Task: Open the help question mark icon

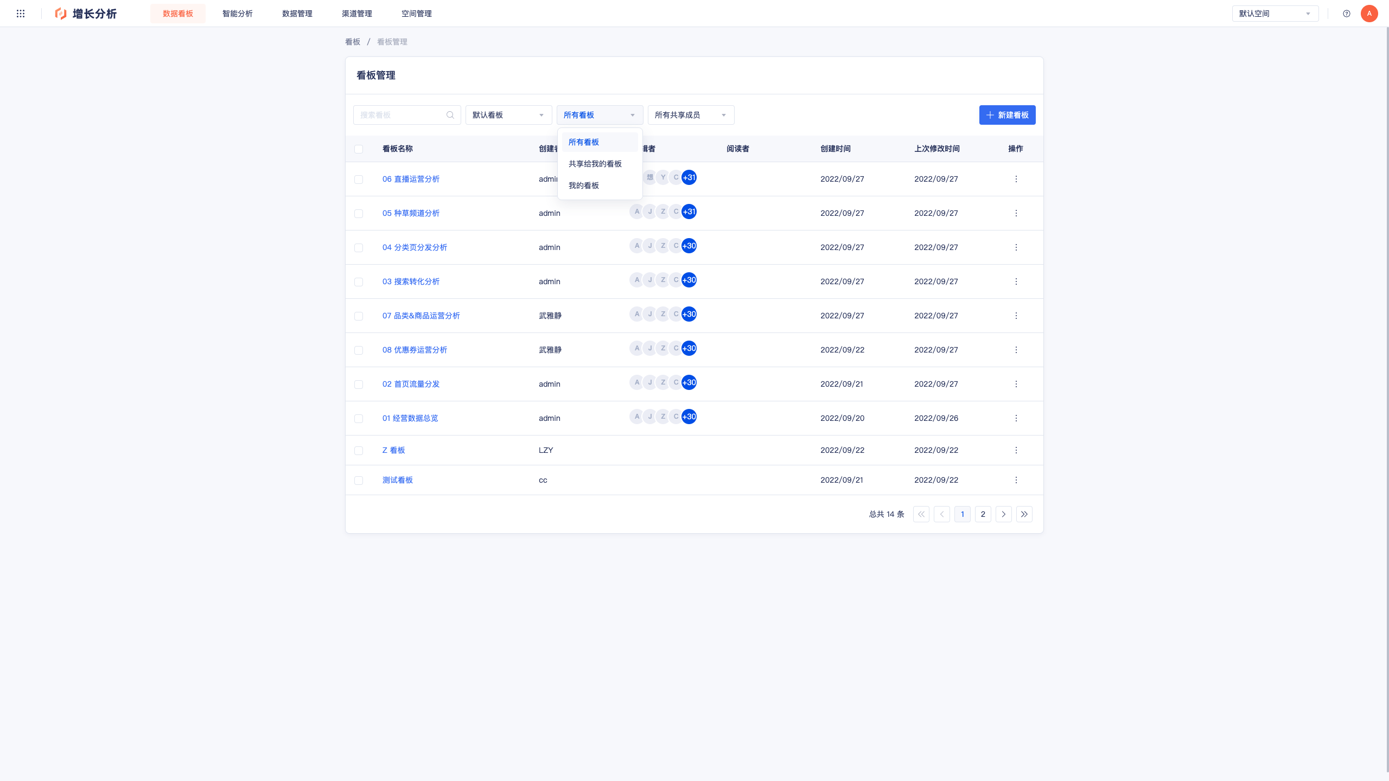Action: [x=1347, y=14]
